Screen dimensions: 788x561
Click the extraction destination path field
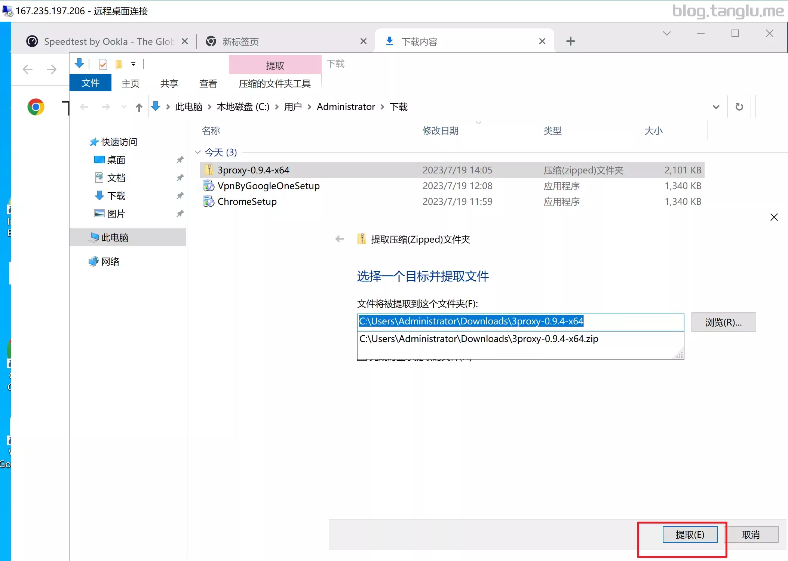(521, 321)
